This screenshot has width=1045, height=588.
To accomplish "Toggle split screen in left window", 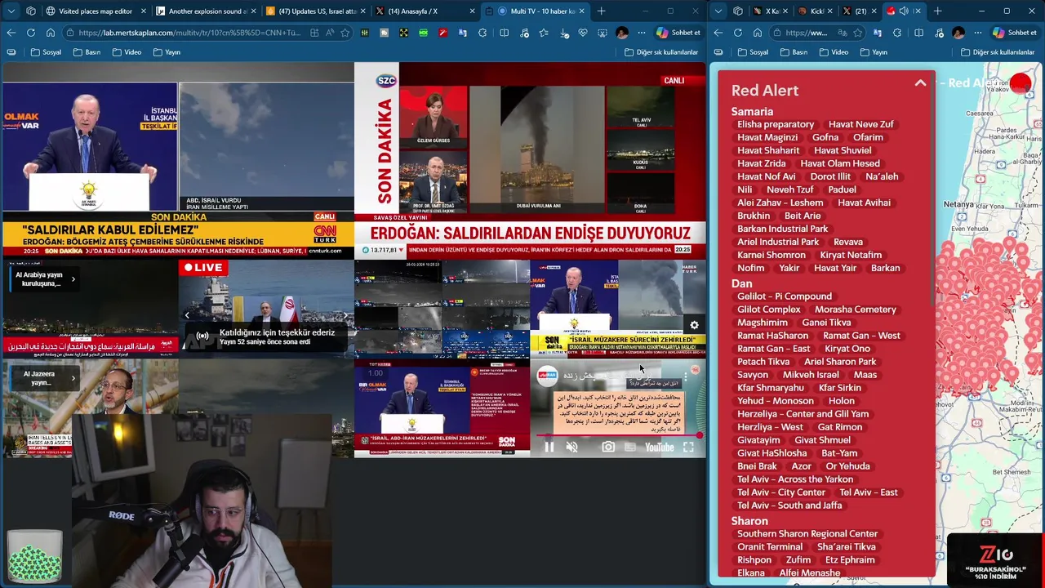I will coord(504,33).
